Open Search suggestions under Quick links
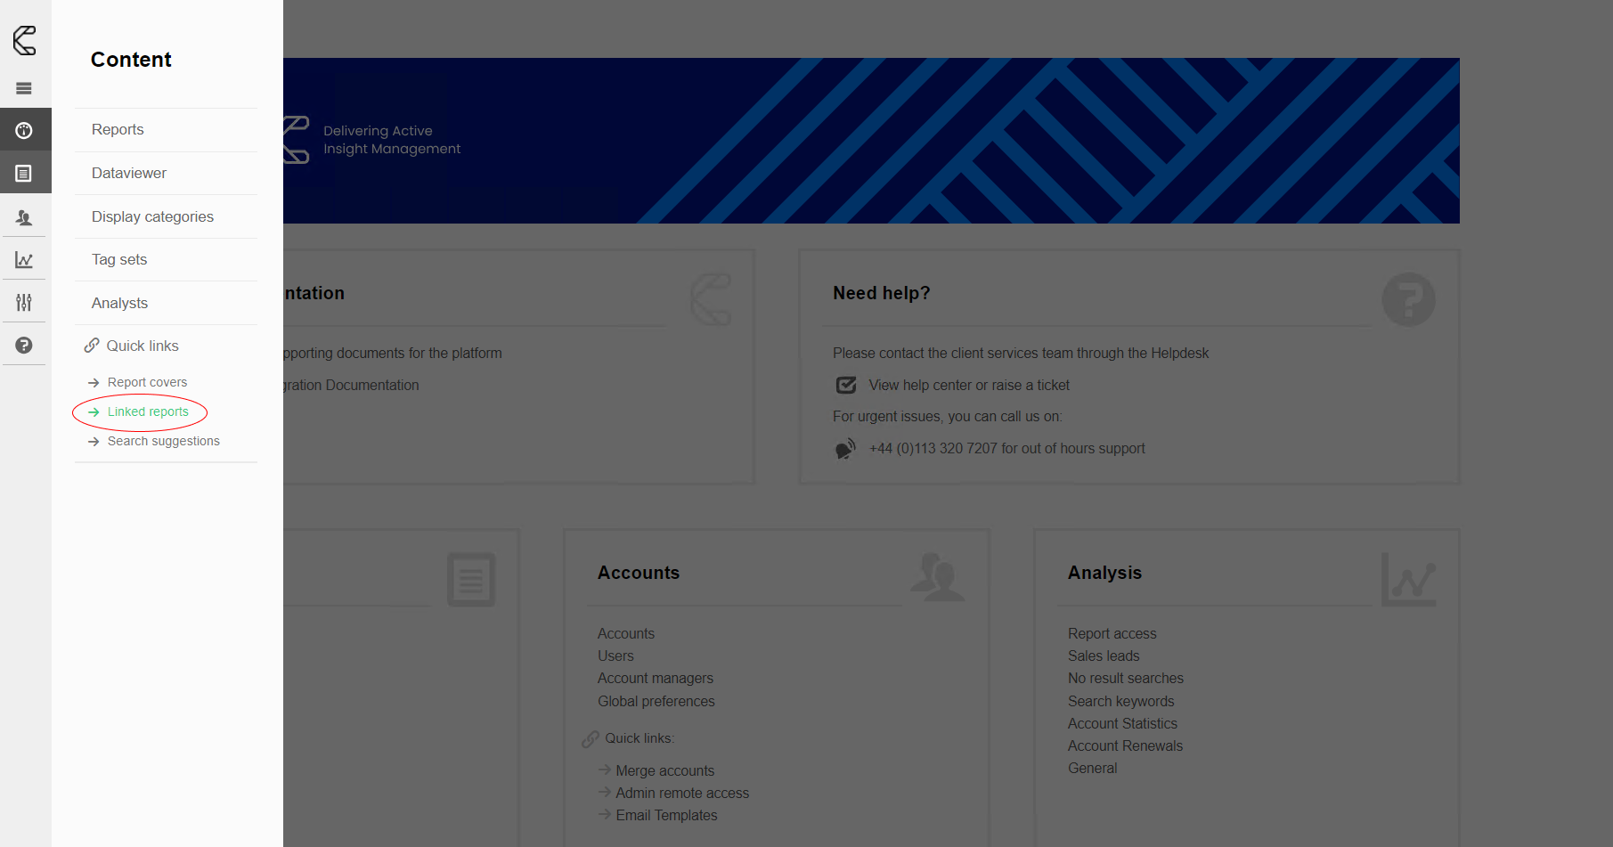Viewport: 1613px width, 847px height. tap(163, 440)
